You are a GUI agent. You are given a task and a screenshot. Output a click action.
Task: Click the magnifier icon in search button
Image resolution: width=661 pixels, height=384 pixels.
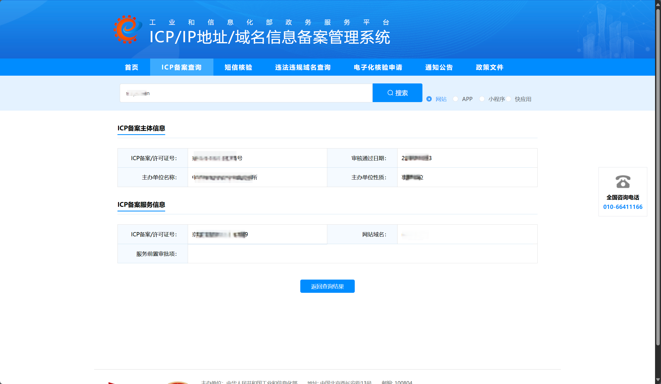coord(390,93)
